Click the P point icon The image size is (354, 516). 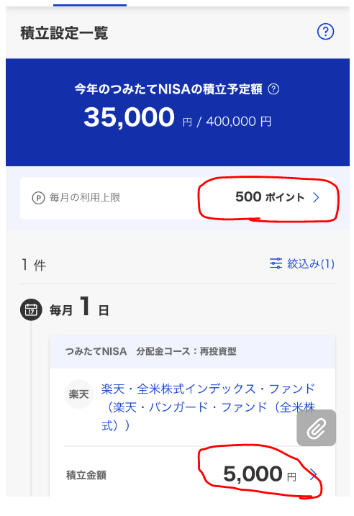[38, 198]
